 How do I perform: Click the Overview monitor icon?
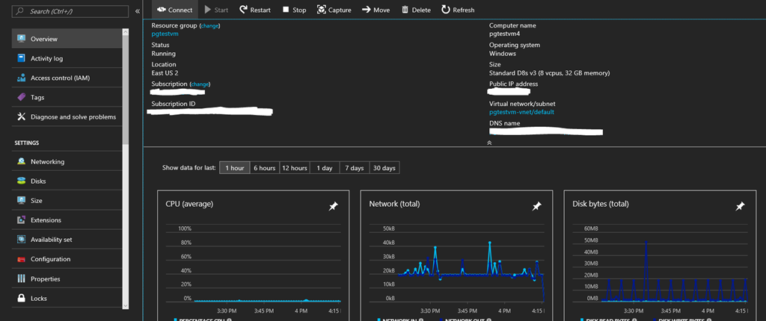(21, 39)
